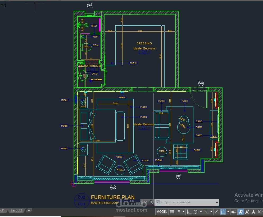Select DREESING room label text
Viewport: 263px width, 217px height.
click(x=144, y=43)
